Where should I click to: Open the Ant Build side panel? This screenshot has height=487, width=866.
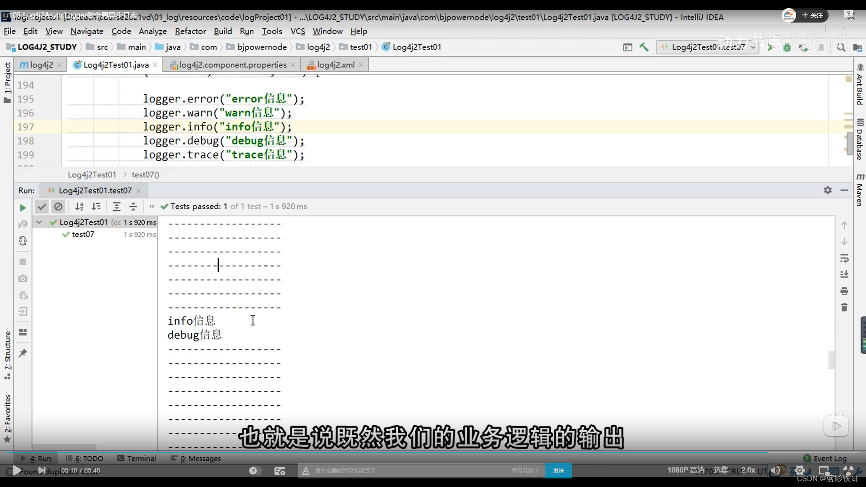(860, 85)
